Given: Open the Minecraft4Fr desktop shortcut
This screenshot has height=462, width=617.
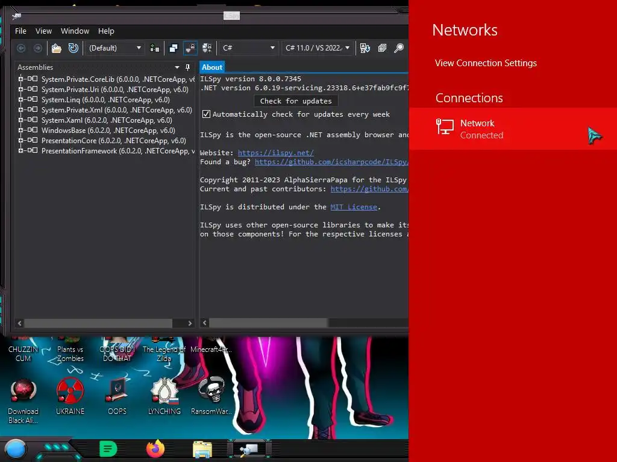Looking at the screenshot, I should [211, 346].
